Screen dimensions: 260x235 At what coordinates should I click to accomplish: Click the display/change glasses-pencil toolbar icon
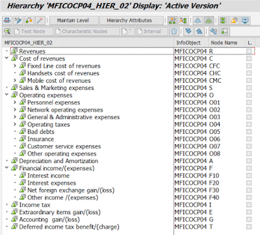18,21
